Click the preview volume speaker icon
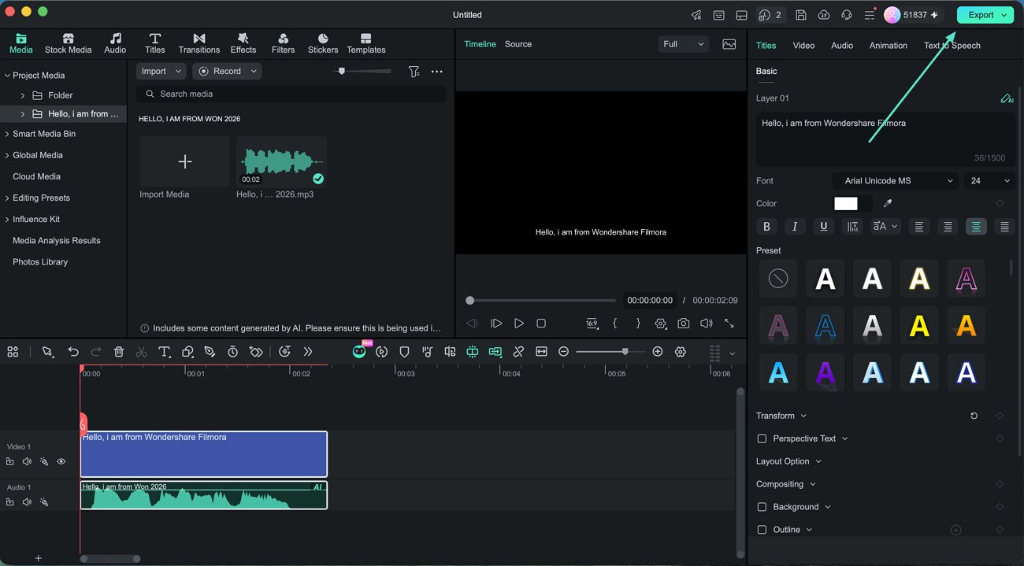This screenshot has width=1024, height=566. tap(707, 324)
